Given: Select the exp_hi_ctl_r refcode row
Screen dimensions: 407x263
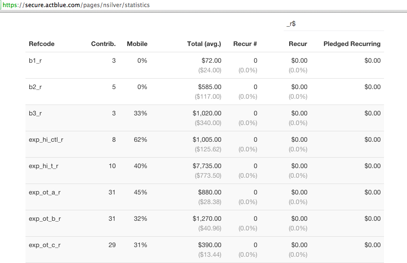Looking at the screenshot, I should click(x=204, y=144).
